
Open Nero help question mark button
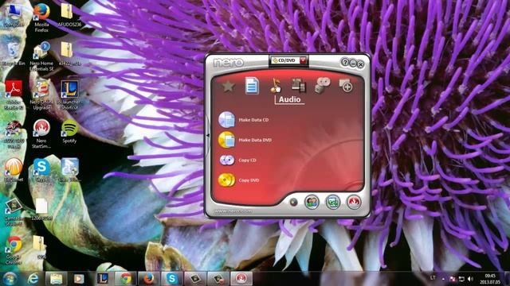click(x=345, y=62)
